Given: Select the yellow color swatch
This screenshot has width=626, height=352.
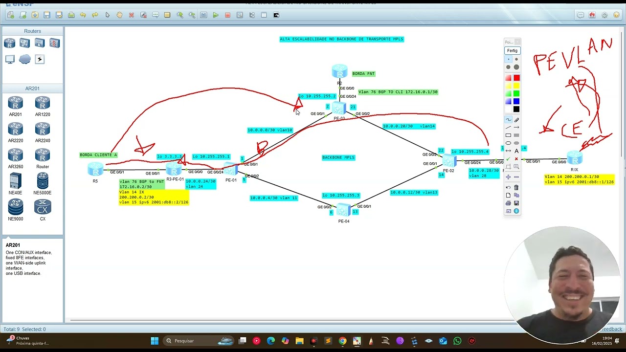Looking at the screenshot, I should pyautogui.click(x=516, y=86).
